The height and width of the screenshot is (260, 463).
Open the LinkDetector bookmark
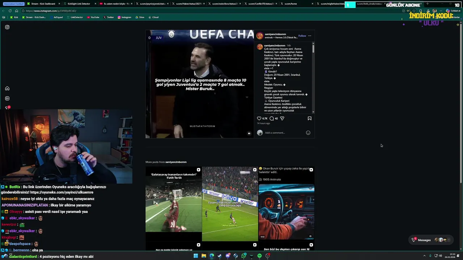click(x=75, y=17)
